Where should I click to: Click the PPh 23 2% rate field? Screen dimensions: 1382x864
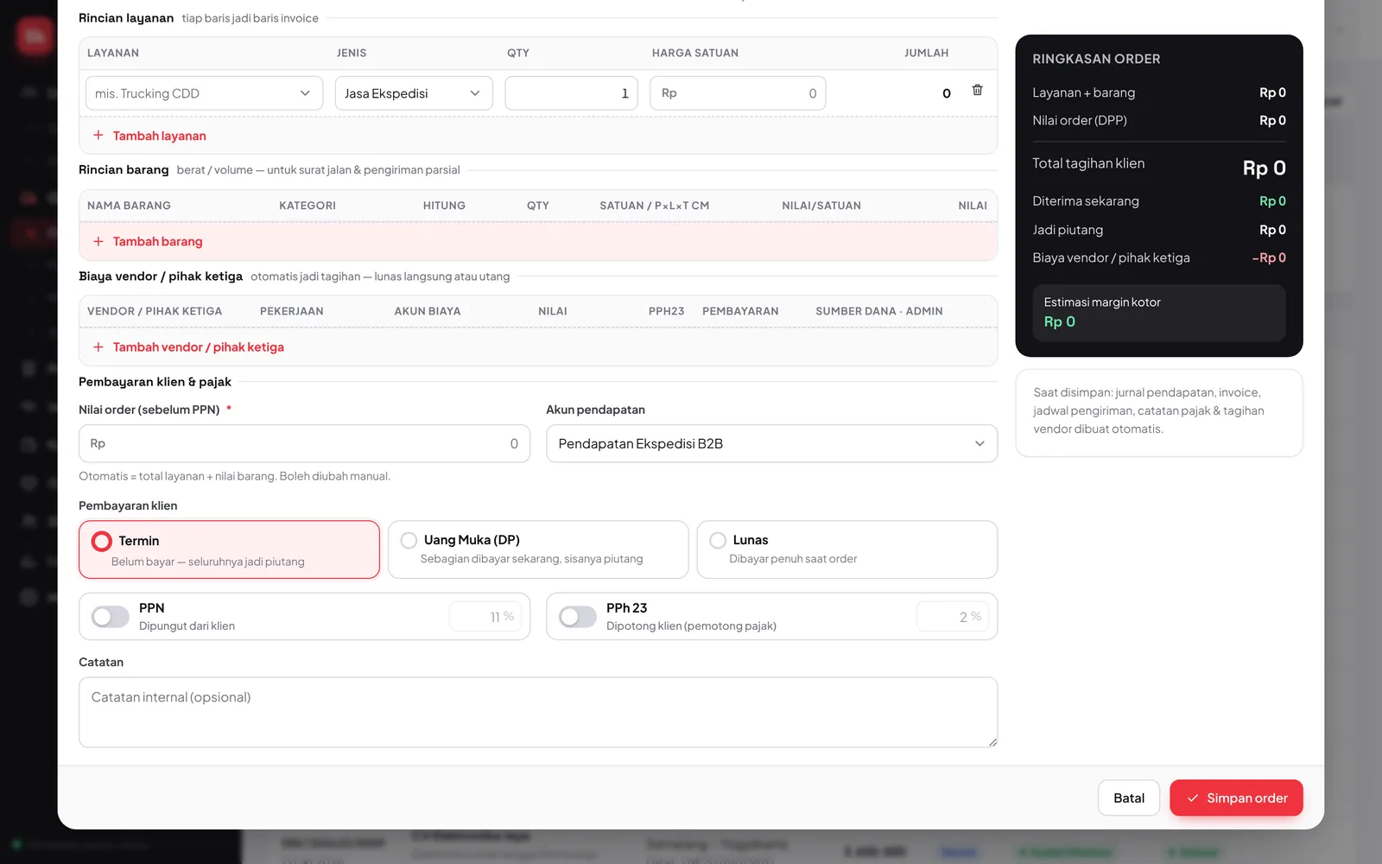coord(953,616)
